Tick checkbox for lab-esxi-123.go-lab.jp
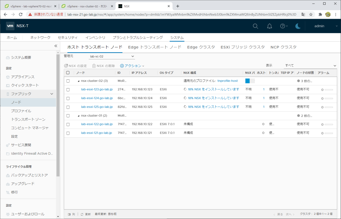This screenshot has width=341, height=219. (x=68, y=90)
